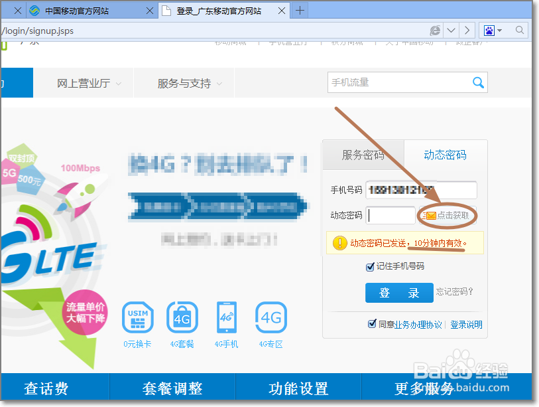Screen dimensions: 539x407
Task: Open the 4G专区 icon
Action: (x=271, y=318)
